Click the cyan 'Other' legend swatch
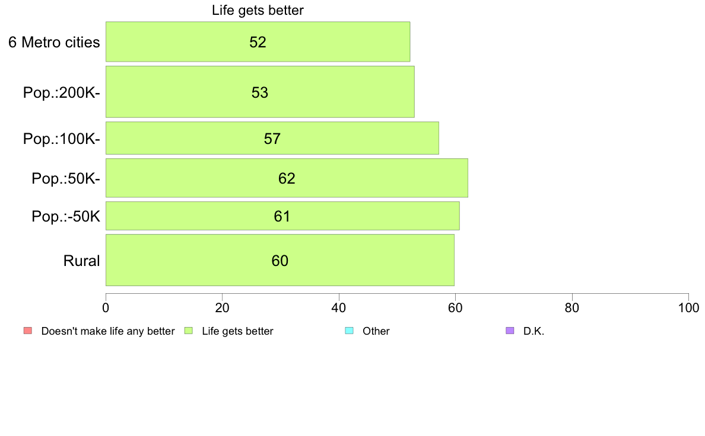The image size is (705, 436). pos(349,331)
